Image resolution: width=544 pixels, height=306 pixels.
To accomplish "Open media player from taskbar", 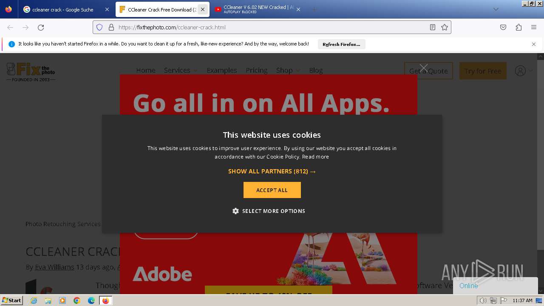I will coord(62,300).
